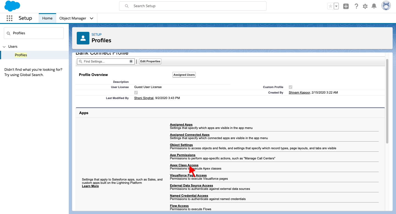
Task: Click the Assigned Users button
Action: click(x=184, y=75)
